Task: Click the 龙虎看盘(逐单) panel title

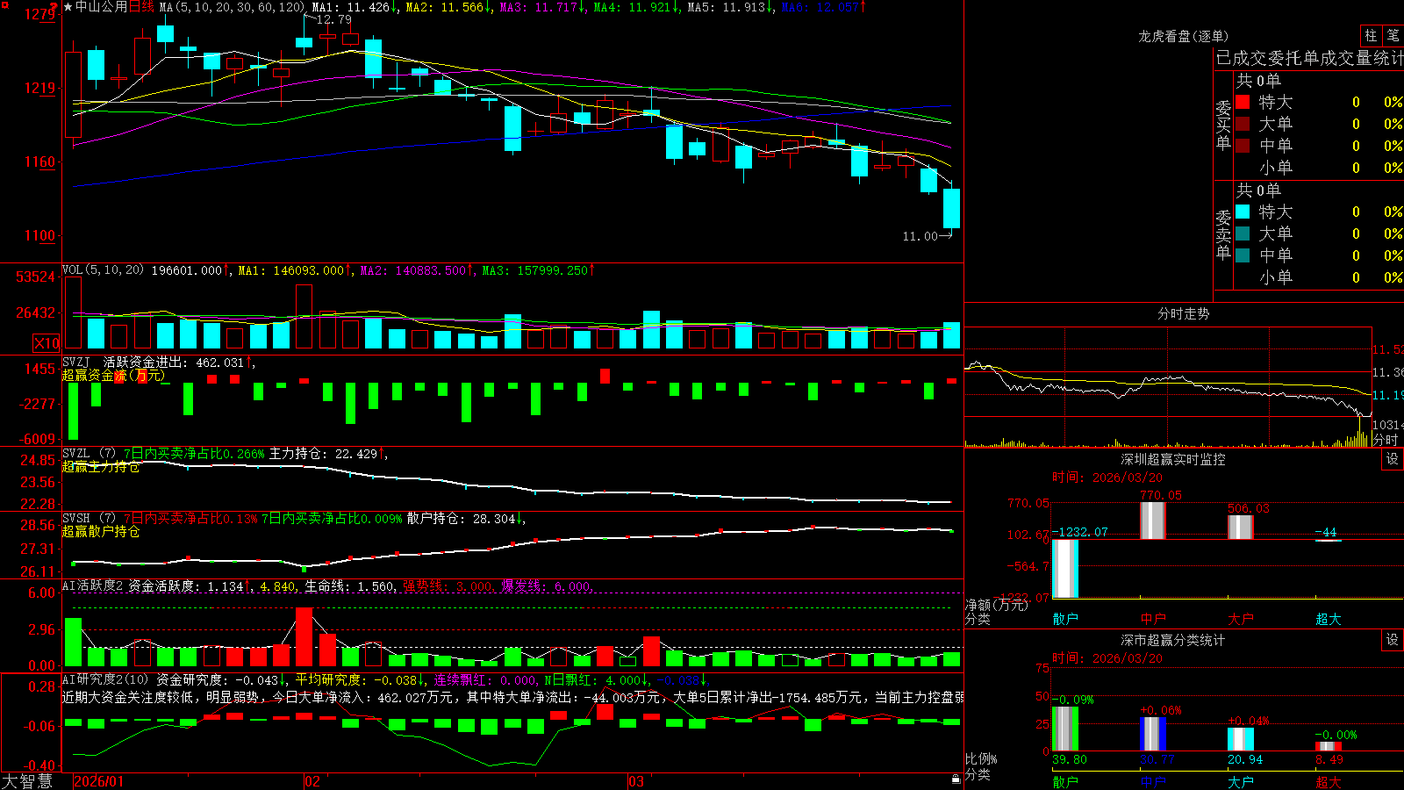Action: click(x=1184, y=36)
